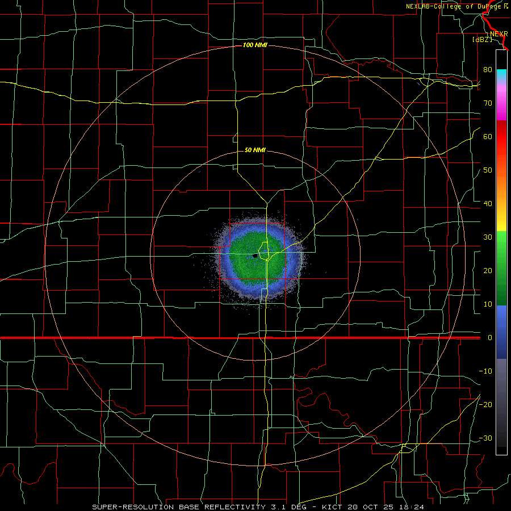Viewport: 511px width, 511px height.
Task: Click the 50 NMI range ring label
Action: tap(255, 150)
